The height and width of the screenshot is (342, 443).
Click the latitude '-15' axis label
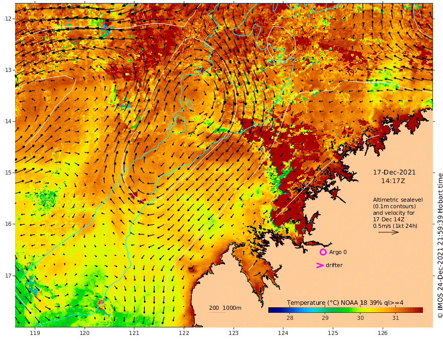coord(8,173)
